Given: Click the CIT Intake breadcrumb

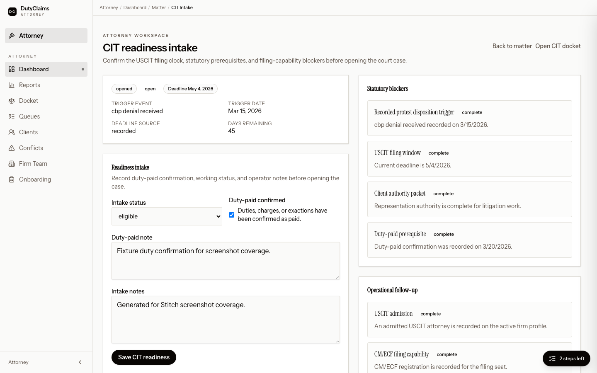Looking at the screenshot, I should (182, 7).
